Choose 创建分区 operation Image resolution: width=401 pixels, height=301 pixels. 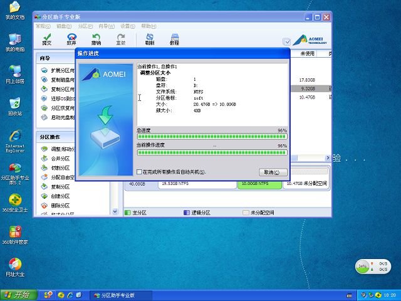(56, 196)
